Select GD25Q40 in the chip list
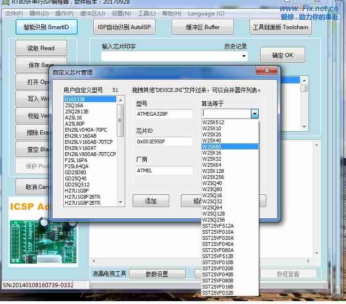The width and height of the screenshot is (346, 304). [x=90, y=178]
